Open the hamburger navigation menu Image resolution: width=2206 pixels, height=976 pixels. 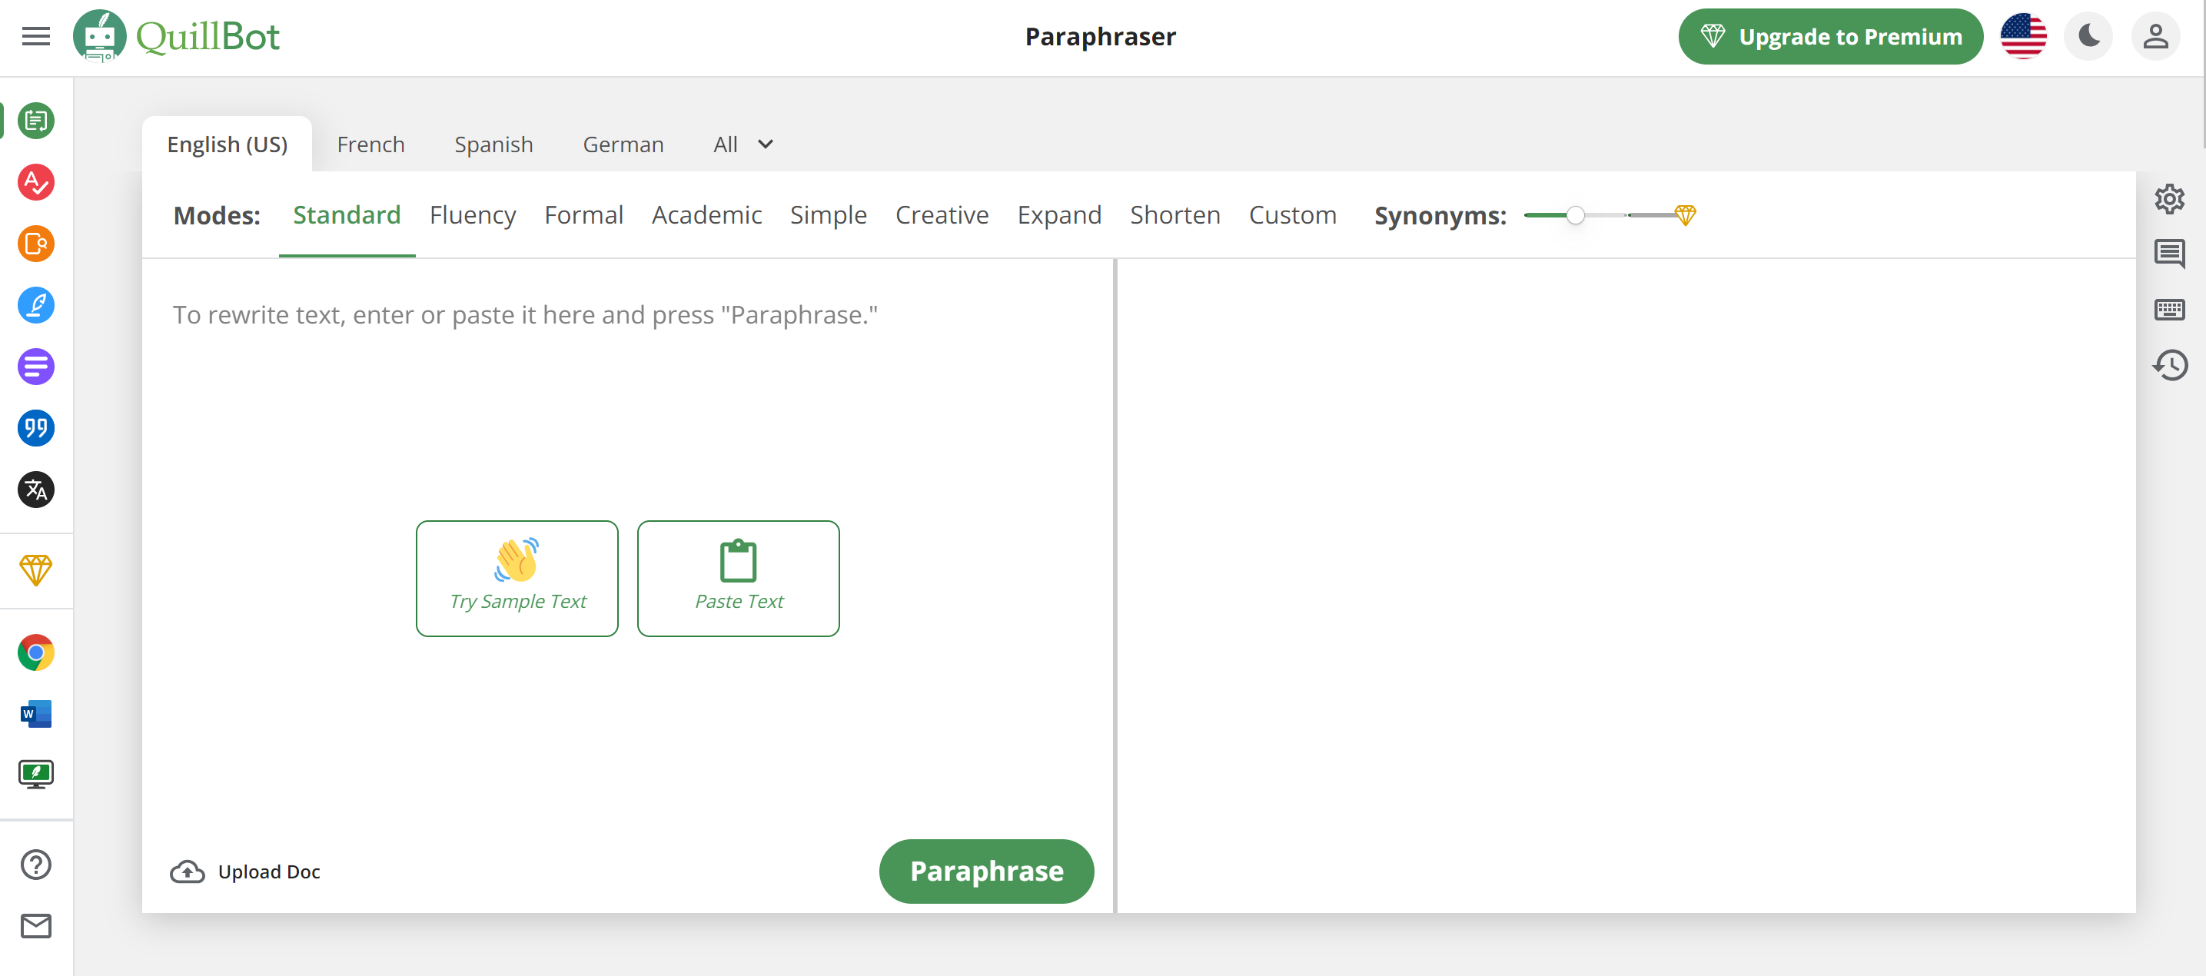pos(36,37)
